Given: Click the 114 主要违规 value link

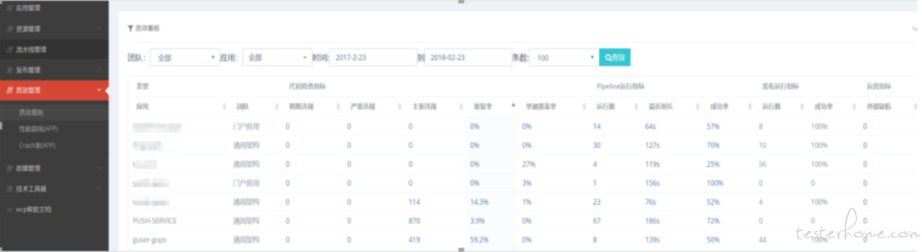Looking at the screenshot, I should (x=414, y=202).
